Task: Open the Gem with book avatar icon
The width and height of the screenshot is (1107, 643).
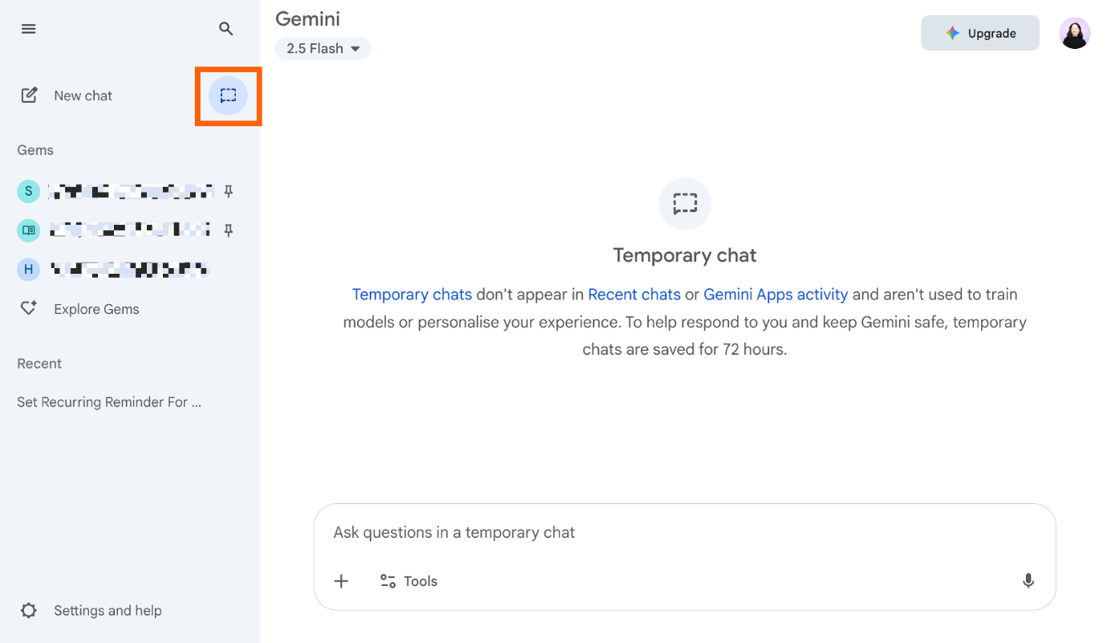Action: pos(29,230)
